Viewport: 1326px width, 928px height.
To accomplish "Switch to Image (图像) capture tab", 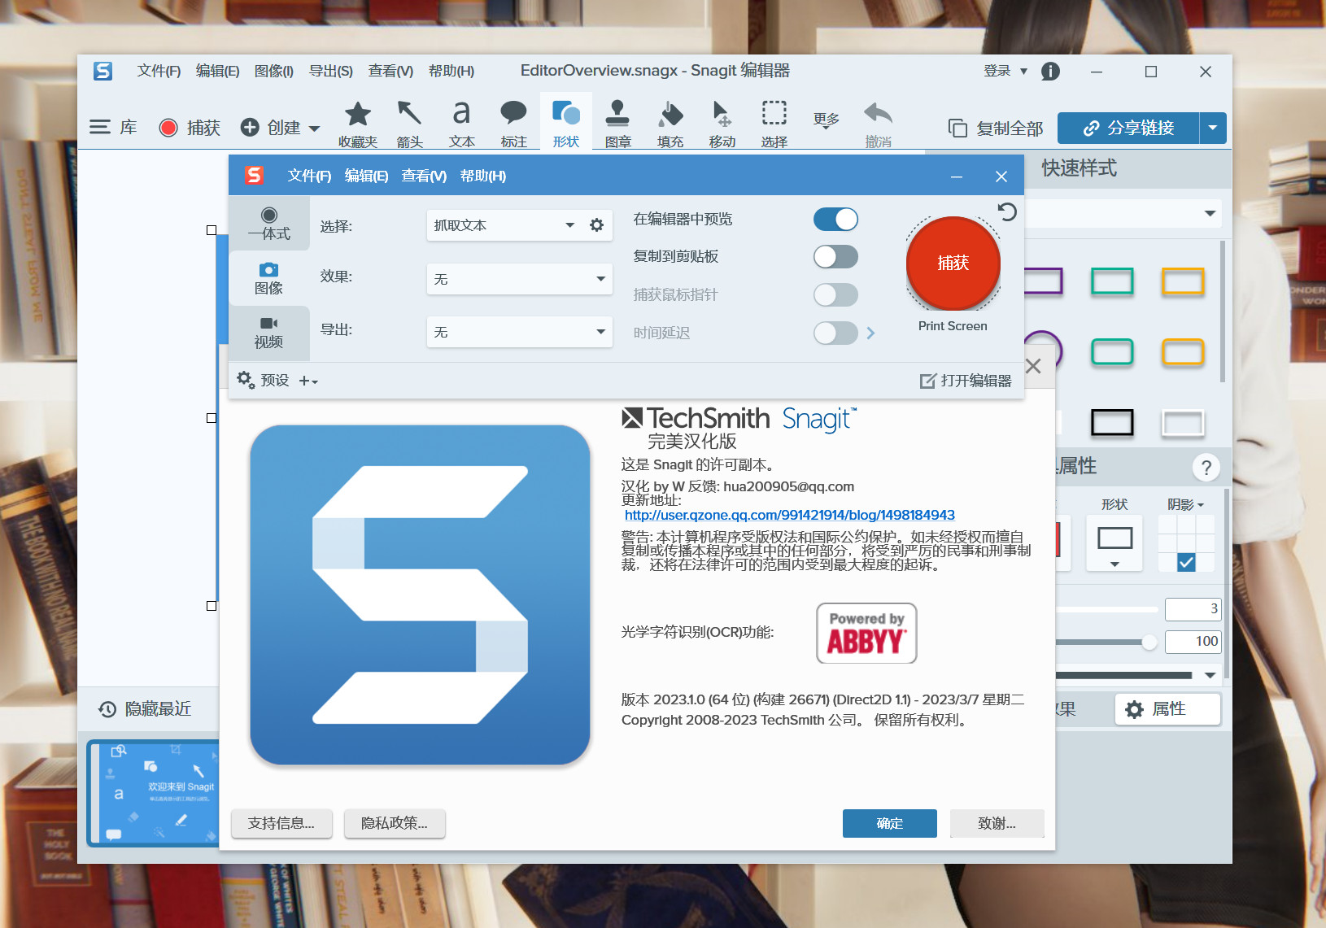I will 269,278.
